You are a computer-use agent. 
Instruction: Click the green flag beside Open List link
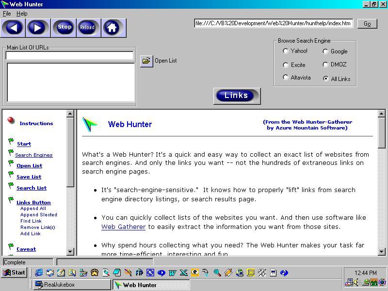coord(11,163)
